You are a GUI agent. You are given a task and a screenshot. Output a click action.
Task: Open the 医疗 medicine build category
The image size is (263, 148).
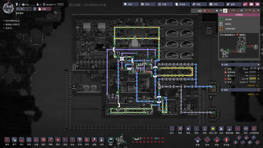click(58, 141)
